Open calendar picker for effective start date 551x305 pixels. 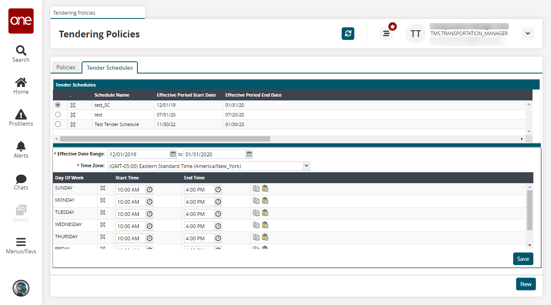[x=173, y=154]
